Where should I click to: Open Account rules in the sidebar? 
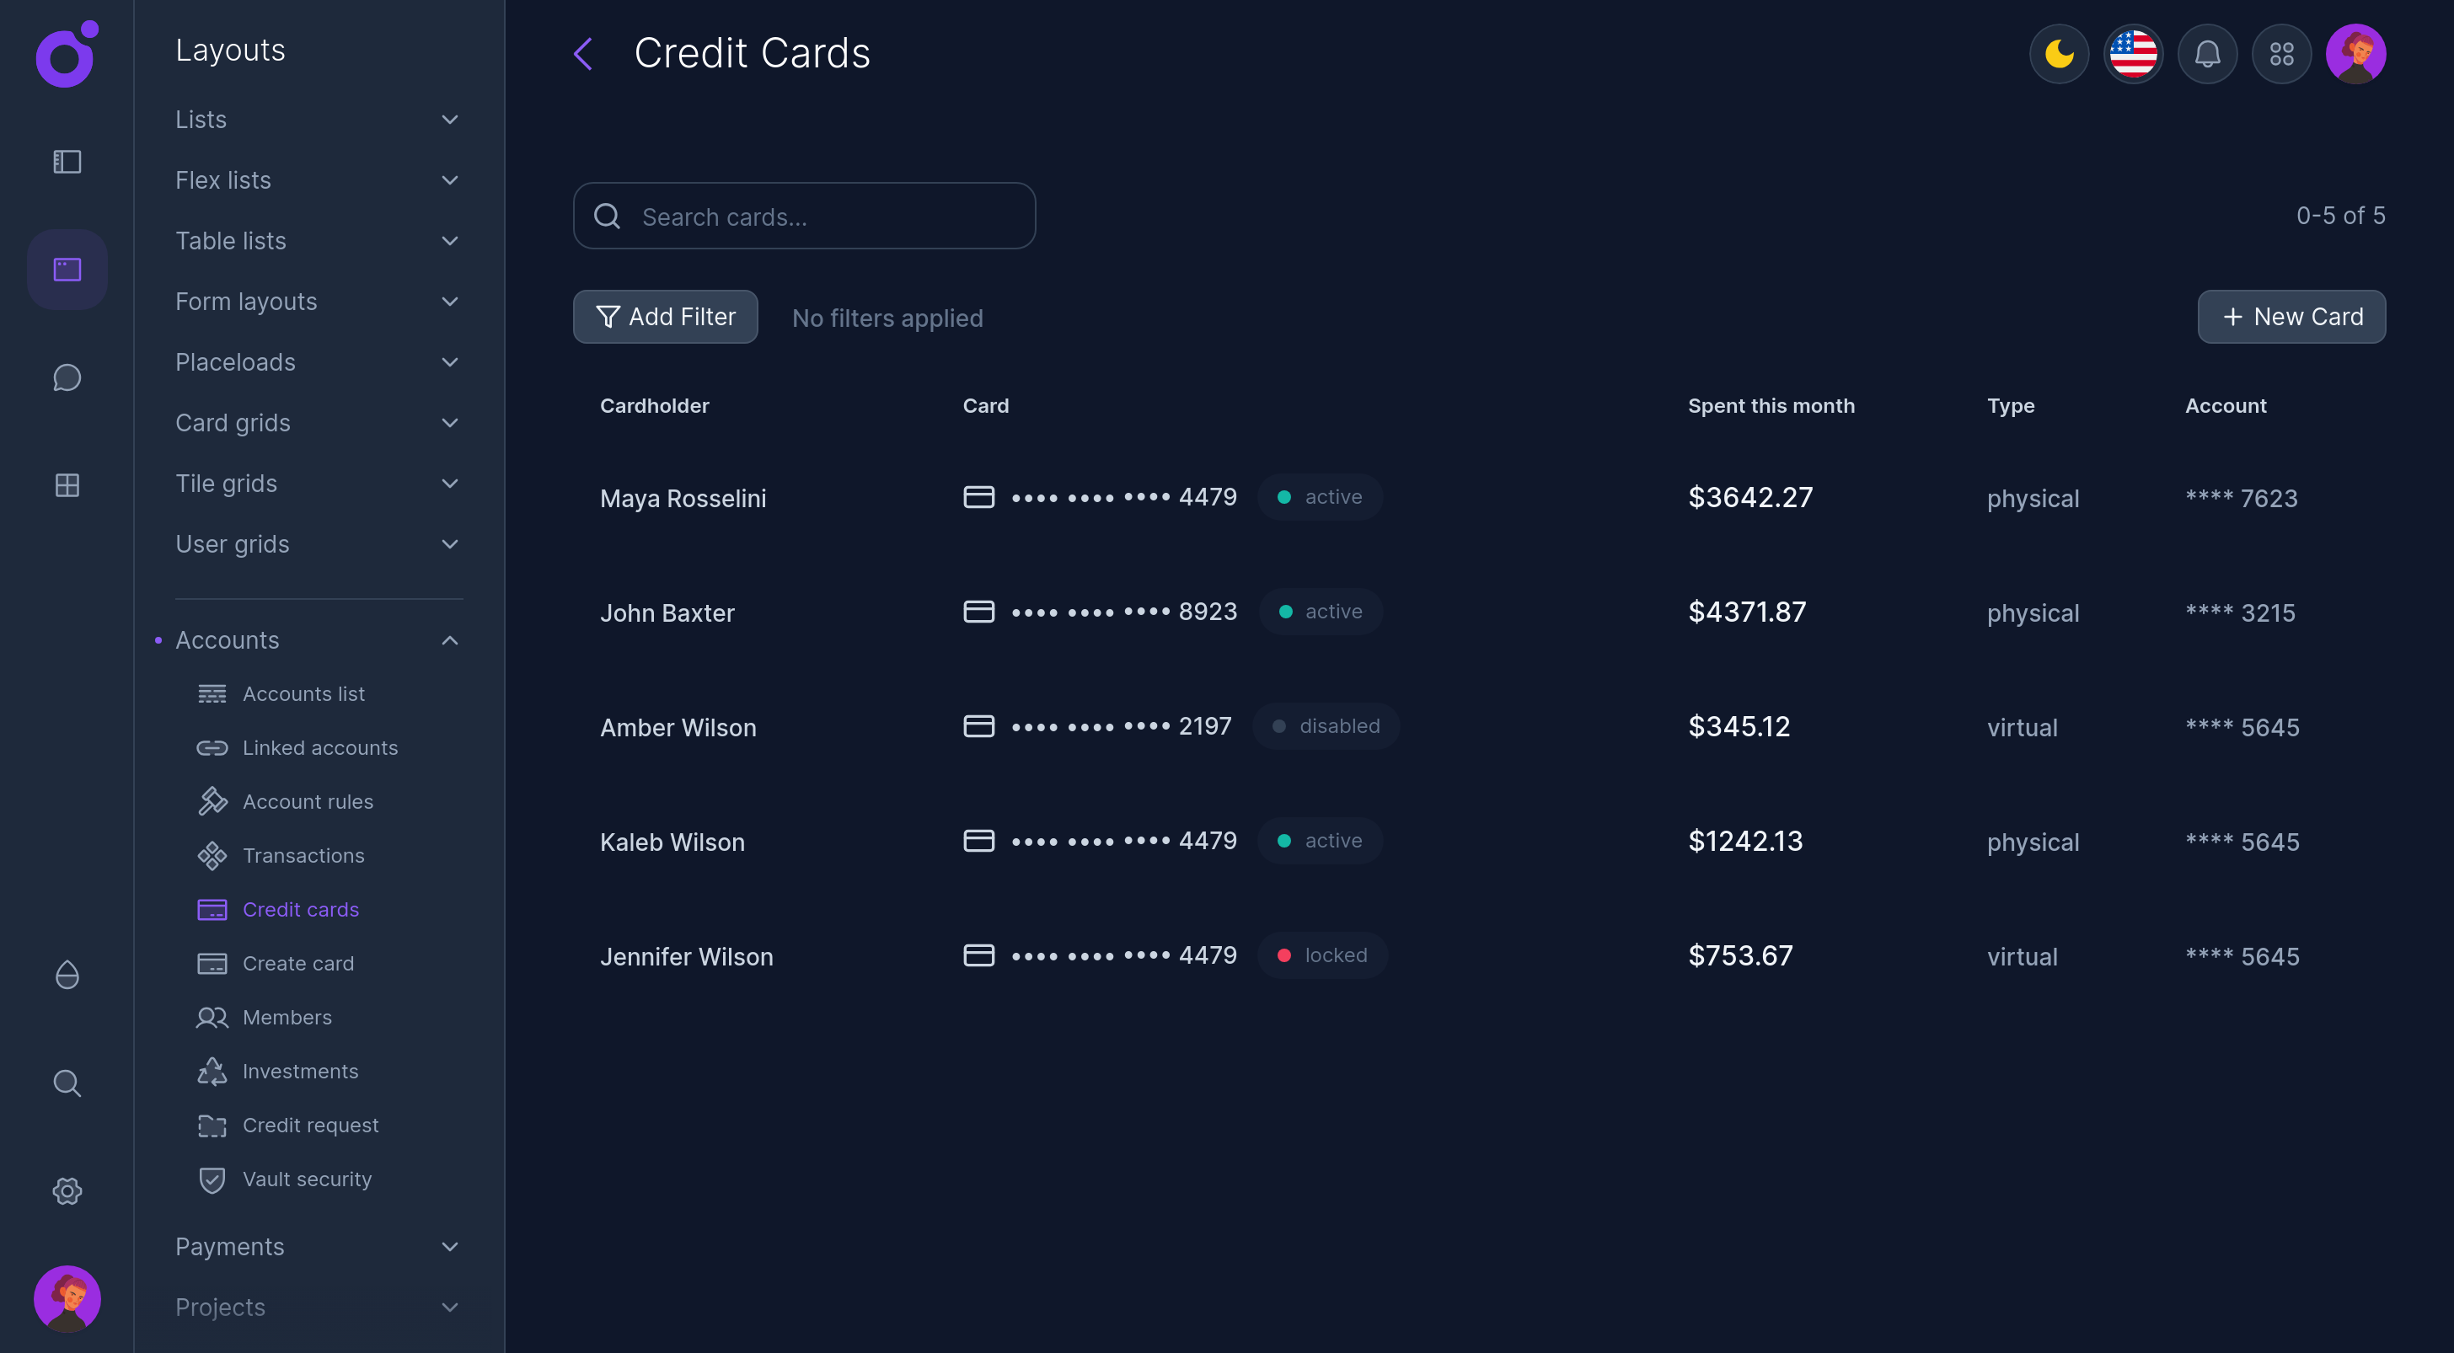coord(308,802)
